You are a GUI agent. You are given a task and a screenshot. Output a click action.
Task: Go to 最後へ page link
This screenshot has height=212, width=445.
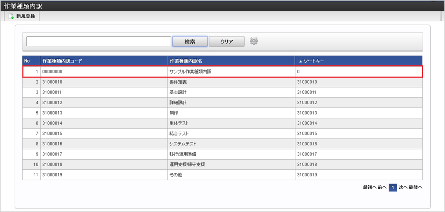(415, 187)
